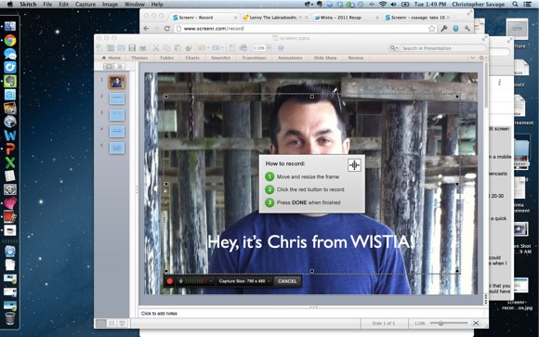539x337 pixels.
Task: Open PowerPoint (orange P) from the dock
Action: click(x=10, y=149)
